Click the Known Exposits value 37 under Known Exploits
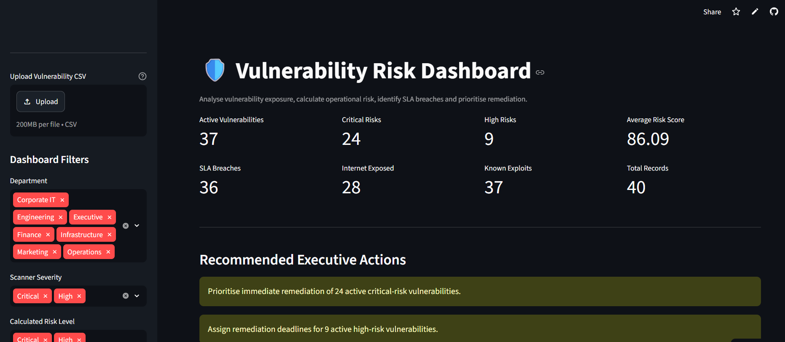Screen dimensions: 785x342 pos(494,187)
